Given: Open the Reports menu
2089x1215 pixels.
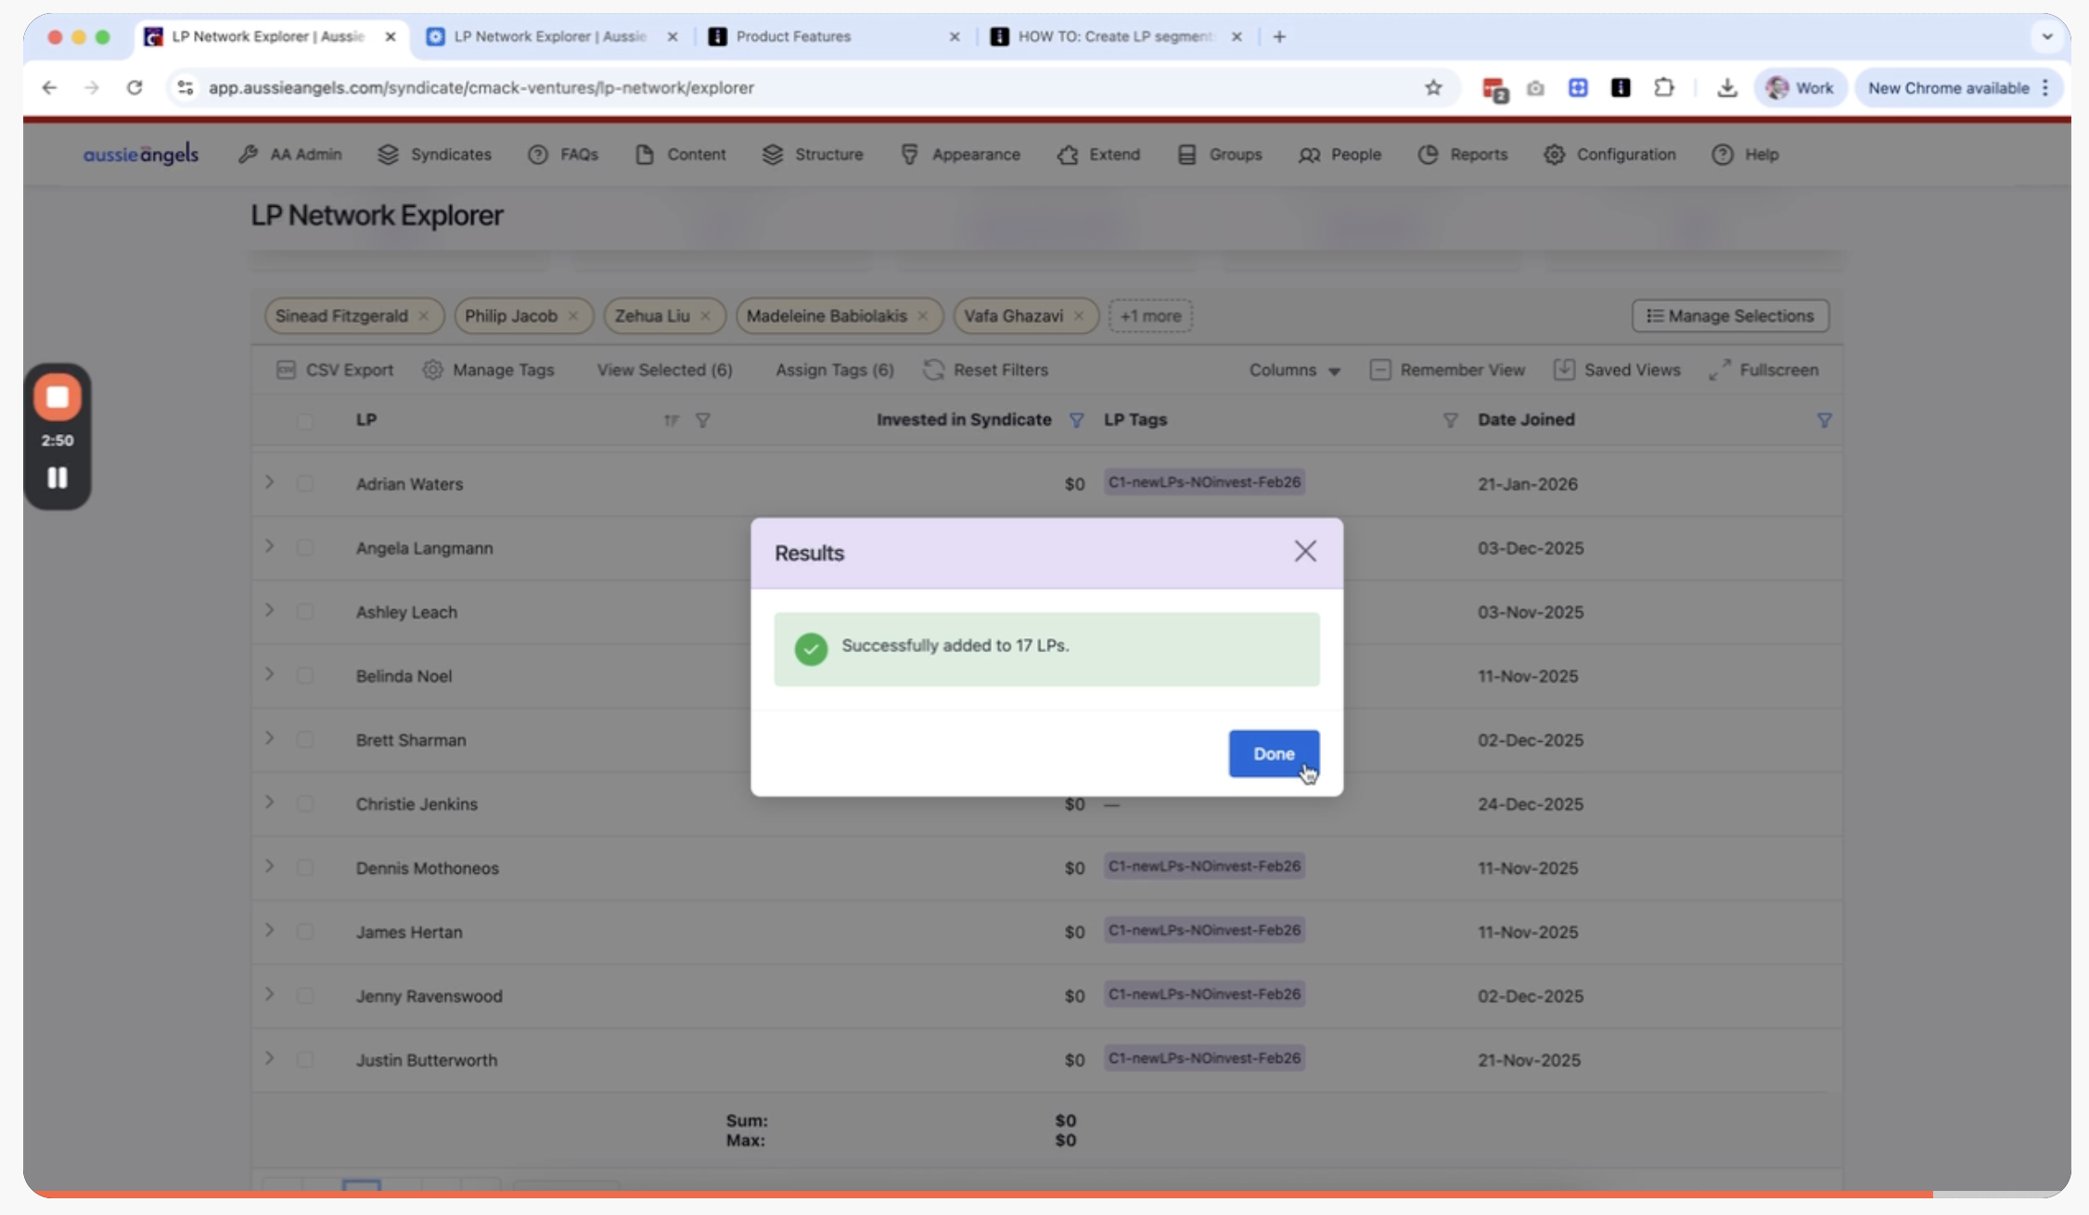Looking at the screenshot, I should pos(1463,154).
